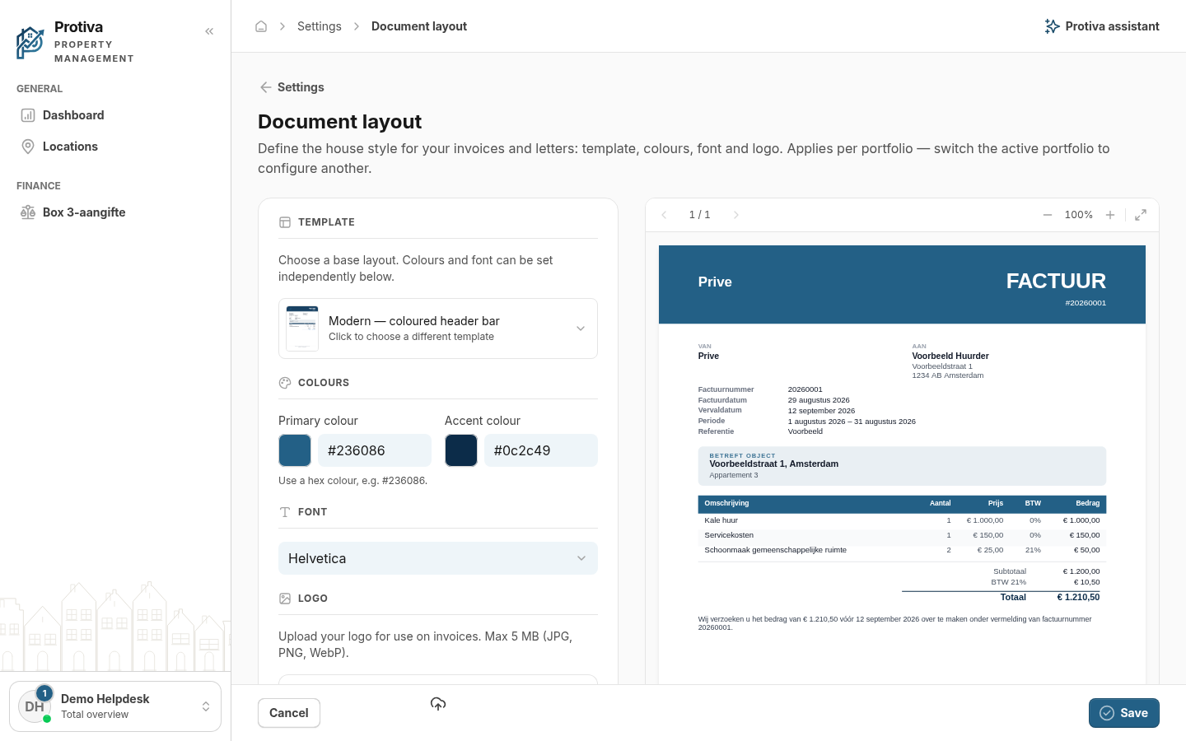Click the FACTUUR heading in preview
Image resolution: width=1186 pixels, height=741 pixels.
pyautogui.click(x=1056, y=282)
